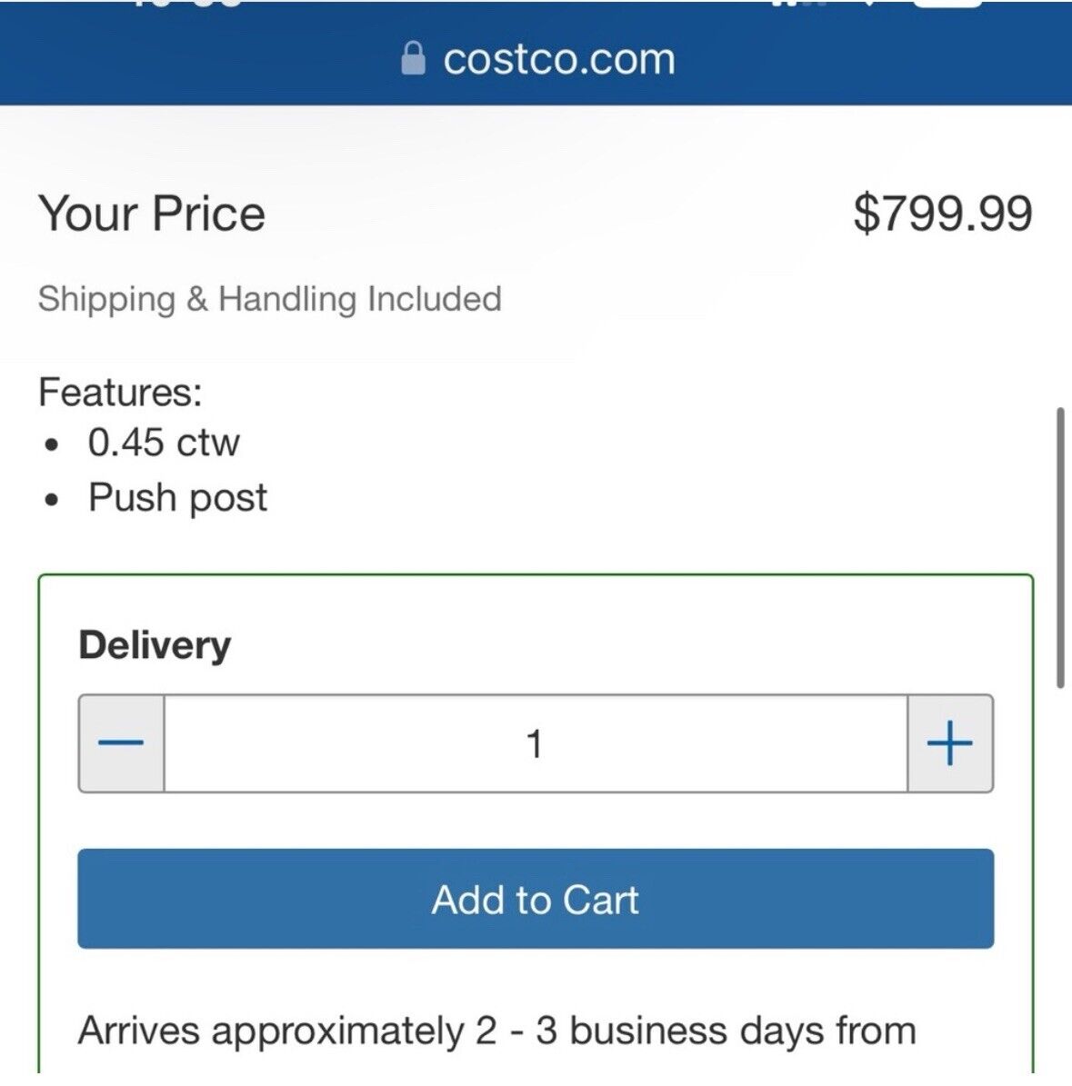Click the Your Price label
The width and height of the screenshot is (1072, 1086).
(x=152, y=214)
